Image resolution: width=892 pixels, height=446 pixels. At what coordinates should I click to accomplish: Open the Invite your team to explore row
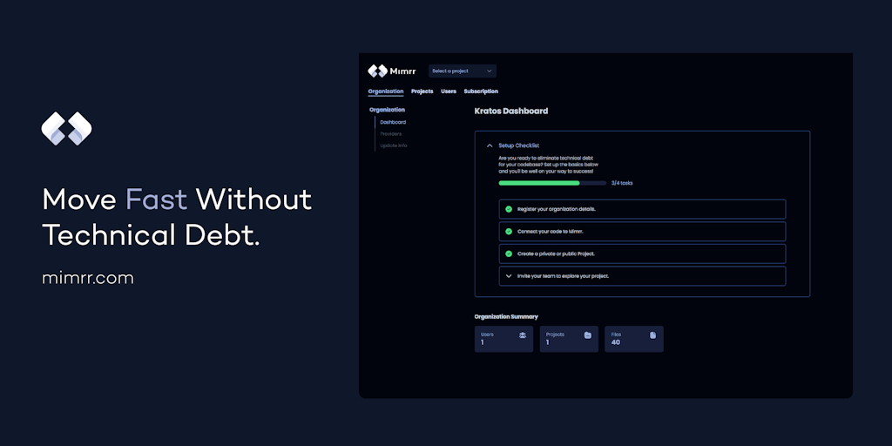[x=642, y=276]
